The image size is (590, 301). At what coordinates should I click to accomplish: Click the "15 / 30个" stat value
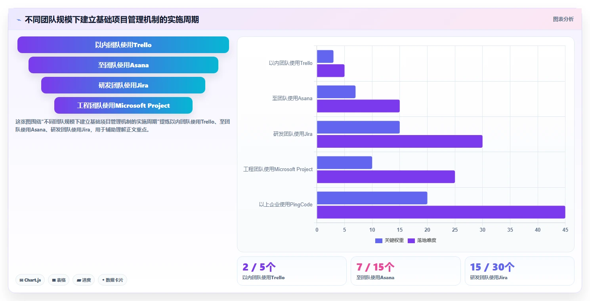pos(492,267)
